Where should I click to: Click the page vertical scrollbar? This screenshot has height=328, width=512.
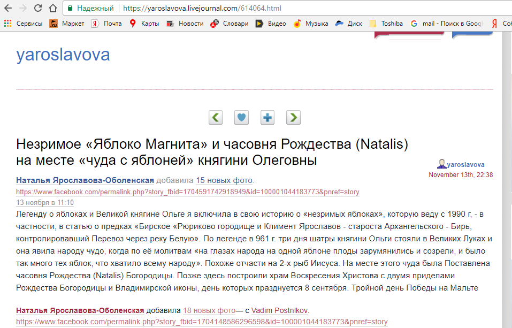[507, 180]
